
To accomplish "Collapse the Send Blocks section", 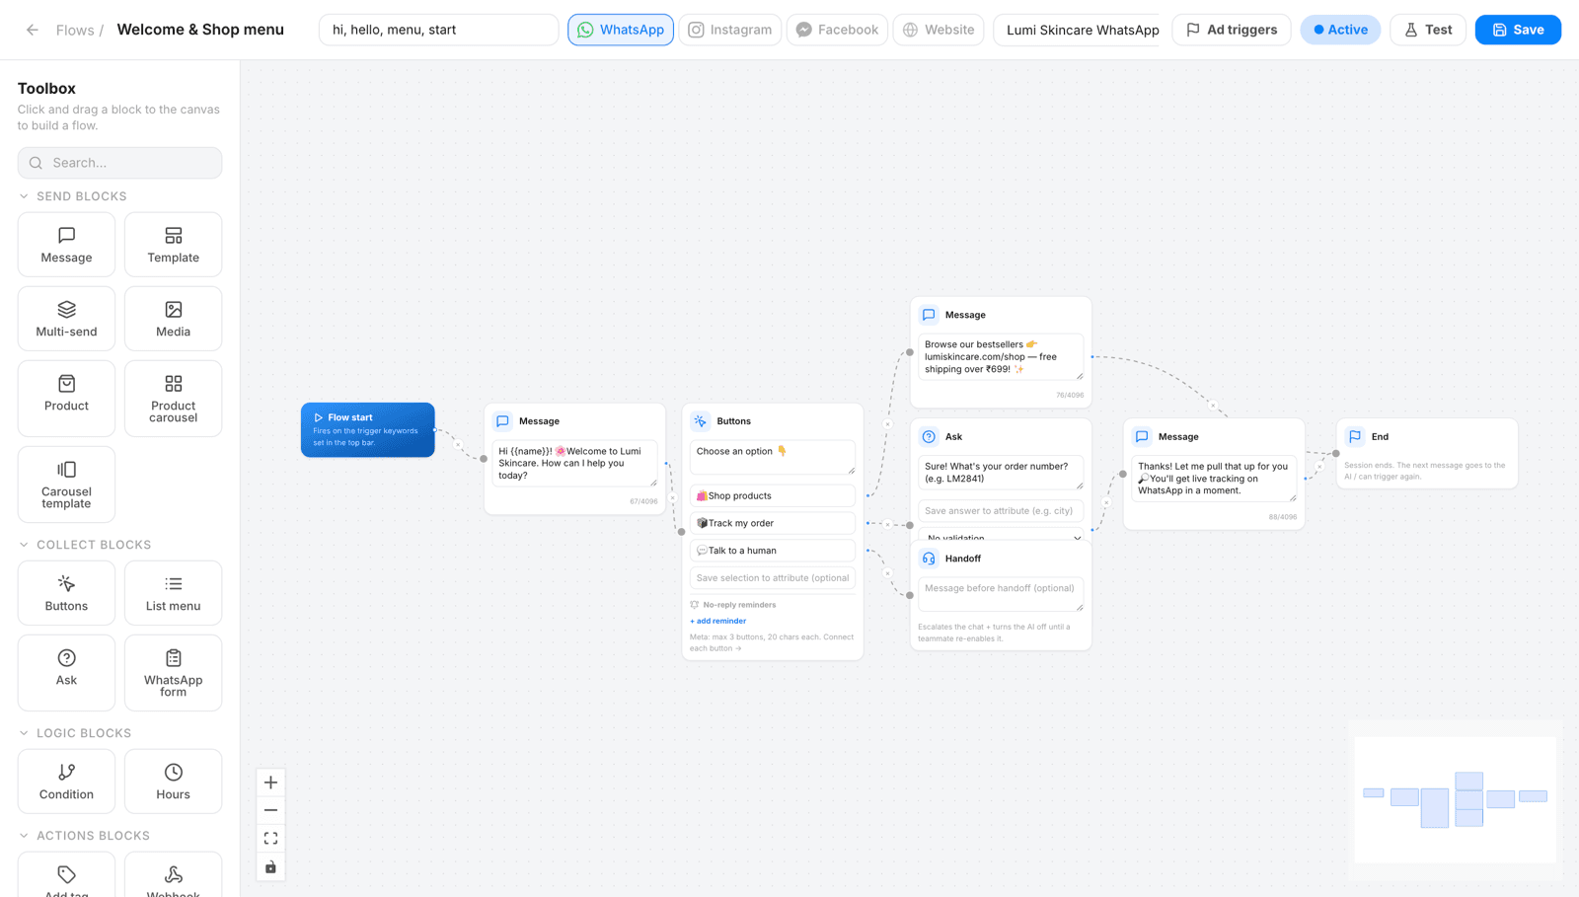I will [x=73, y=196].
